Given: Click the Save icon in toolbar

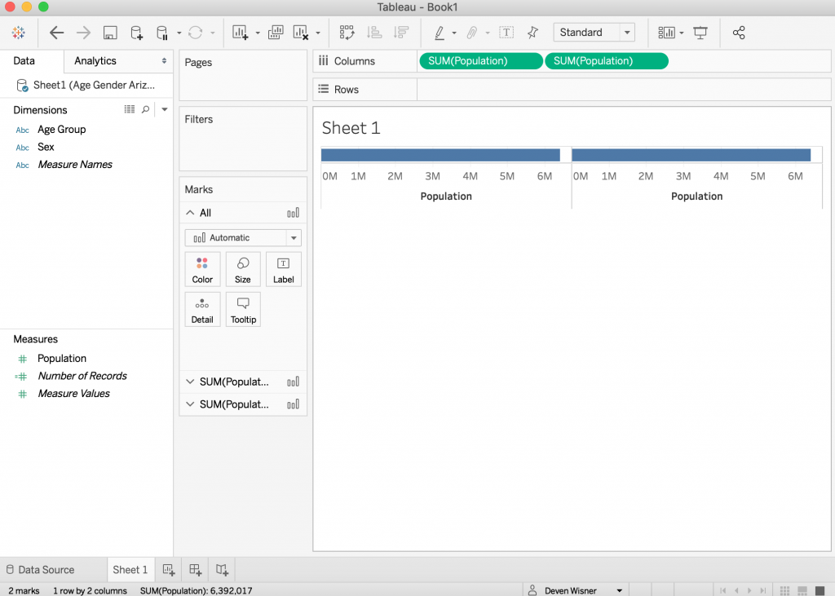Looking at the screenshot, I should (x=110, y=33).
